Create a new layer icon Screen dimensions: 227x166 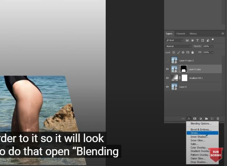[x=212, y=119]
